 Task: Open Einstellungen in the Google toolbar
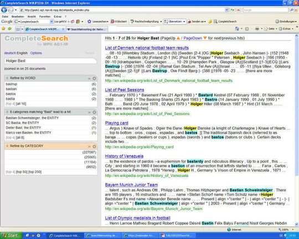[x=286, y=22]
